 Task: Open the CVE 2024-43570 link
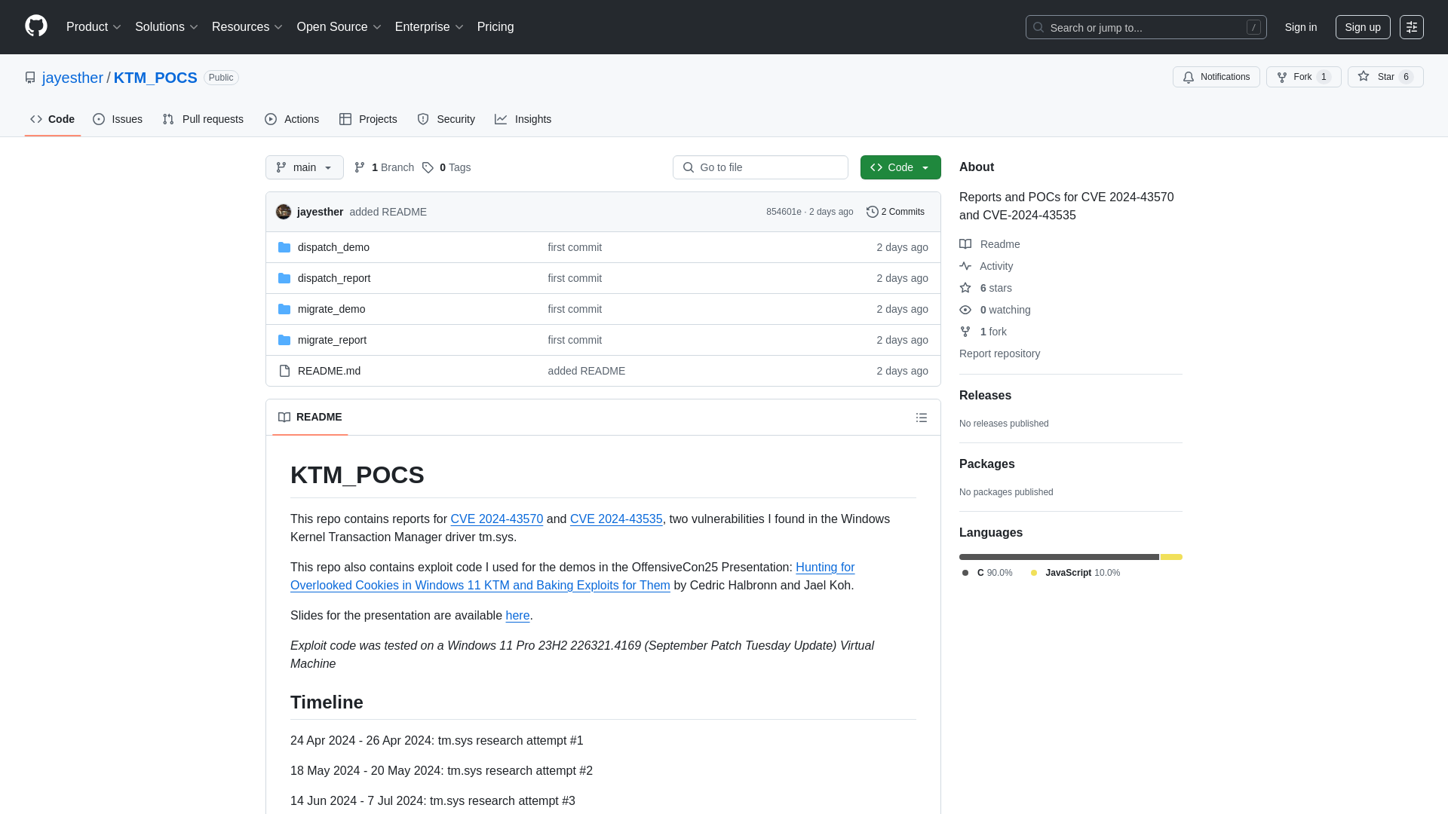pos(496,519)
